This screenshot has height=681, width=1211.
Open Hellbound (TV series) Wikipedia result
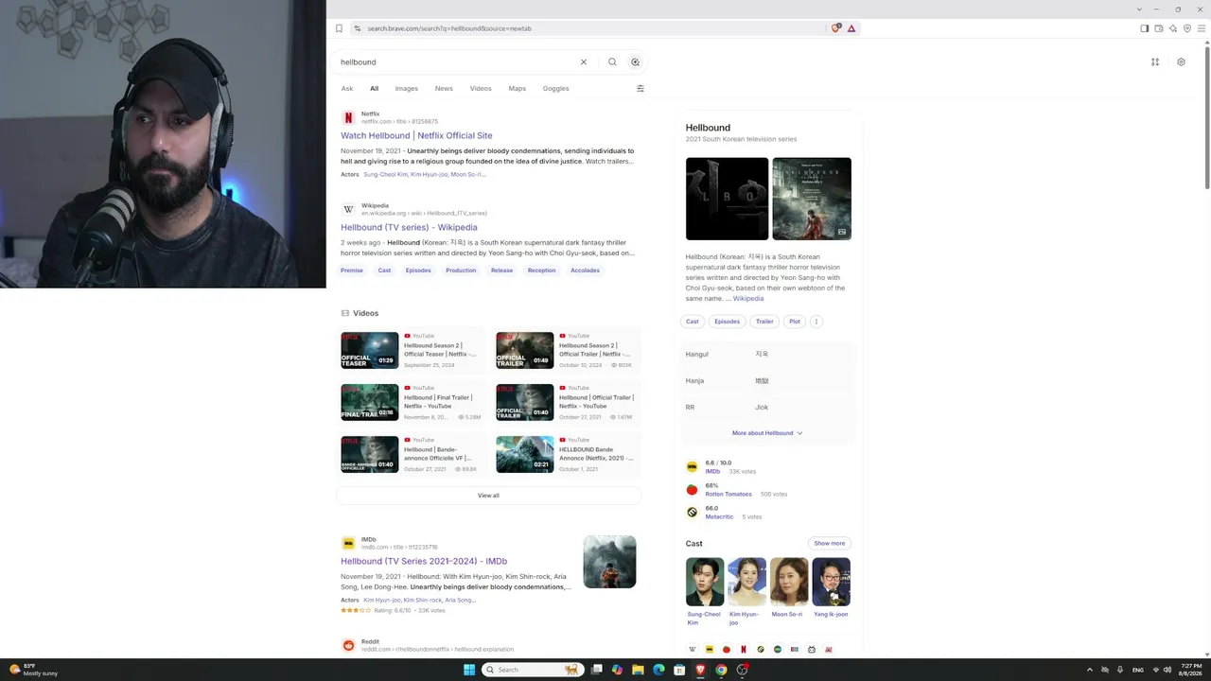(409, 227)
